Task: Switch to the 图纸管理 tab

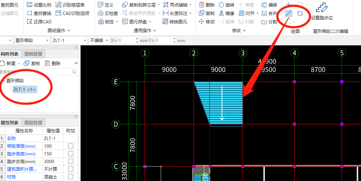Action: [x=33, y=54]
